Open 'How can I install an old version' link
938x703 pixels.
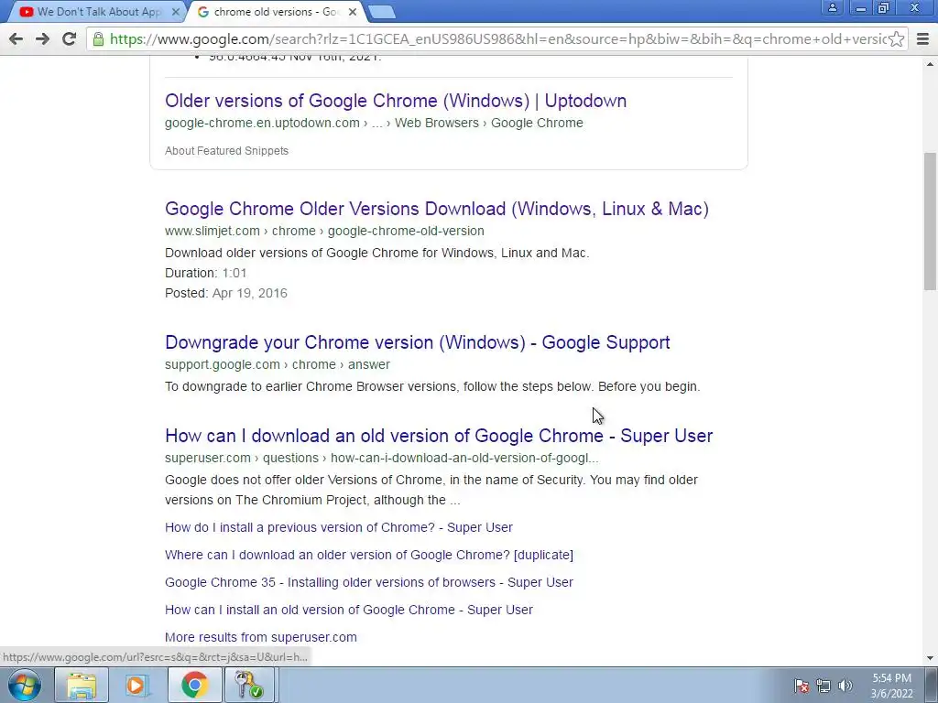pyautogui.click(x=349, y=610)
